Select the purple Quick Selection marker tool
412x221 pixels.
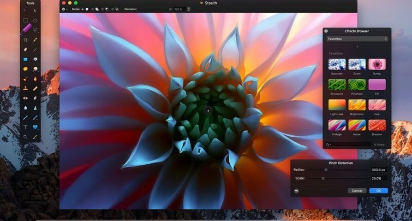pyautogui.click(x=26, y=29)
